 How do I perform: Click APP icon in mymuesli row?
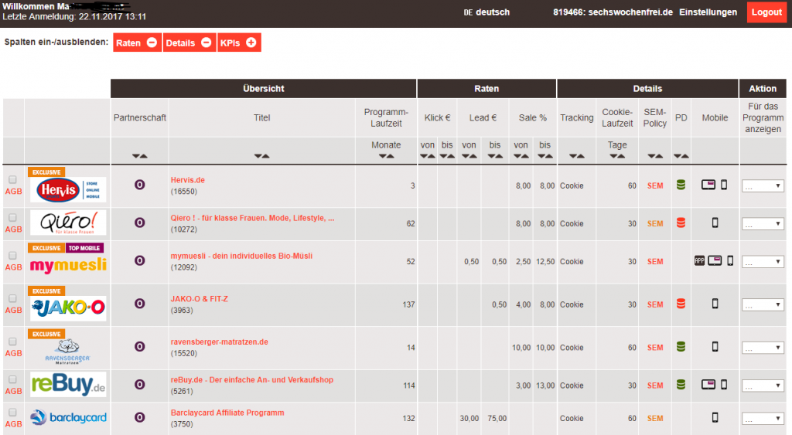coord(699,260)
